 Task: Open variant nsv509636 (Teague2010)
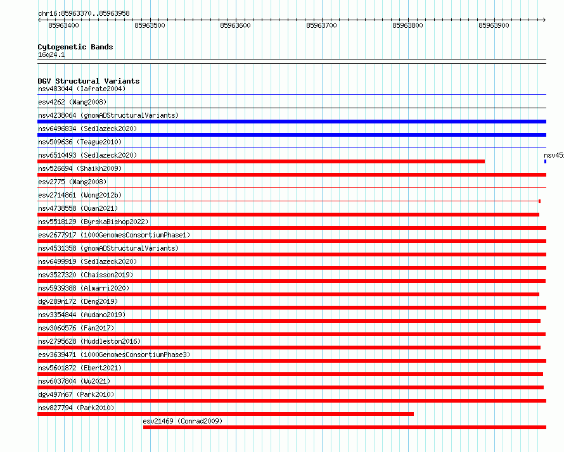80,142
